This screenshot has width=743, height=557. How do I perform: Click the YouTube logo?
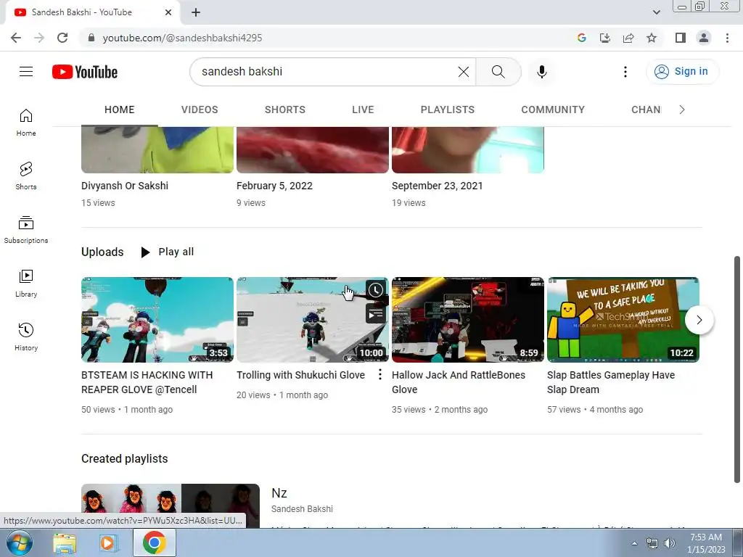[85, 72]
